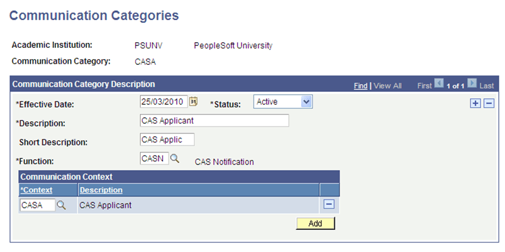Remove the CASA context row
505x252 pixels.
tap(328, 204)
